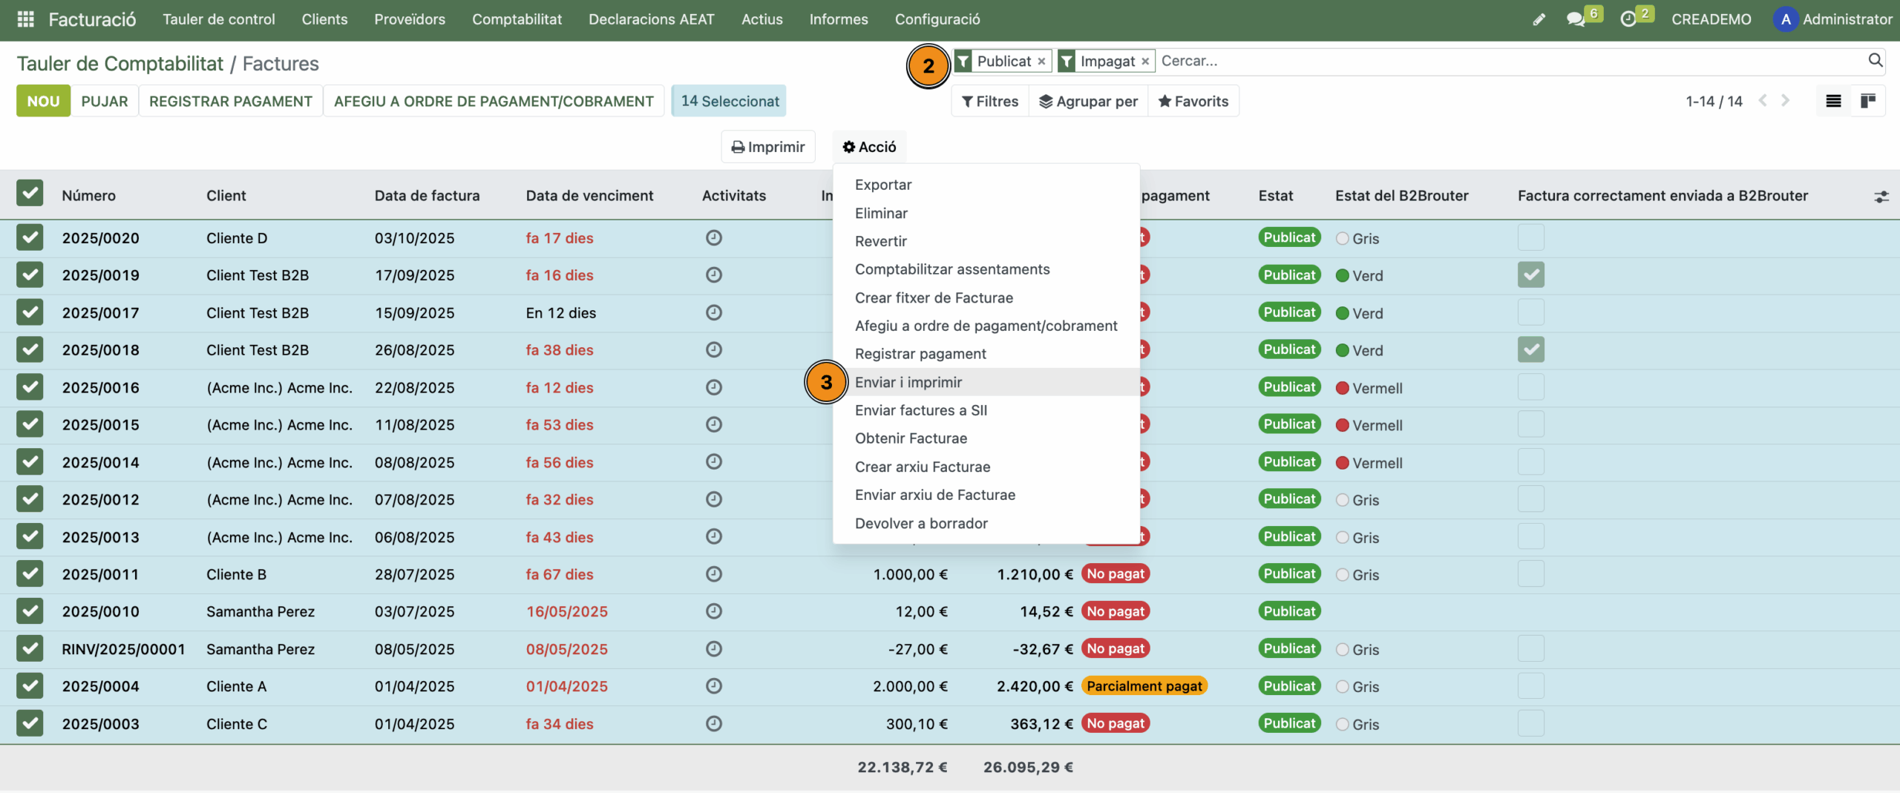This screenshot has width=1900, height=793.
Task: Deselect invoice 2025/0019 row checkbox
Action: [x=30, y=275]
